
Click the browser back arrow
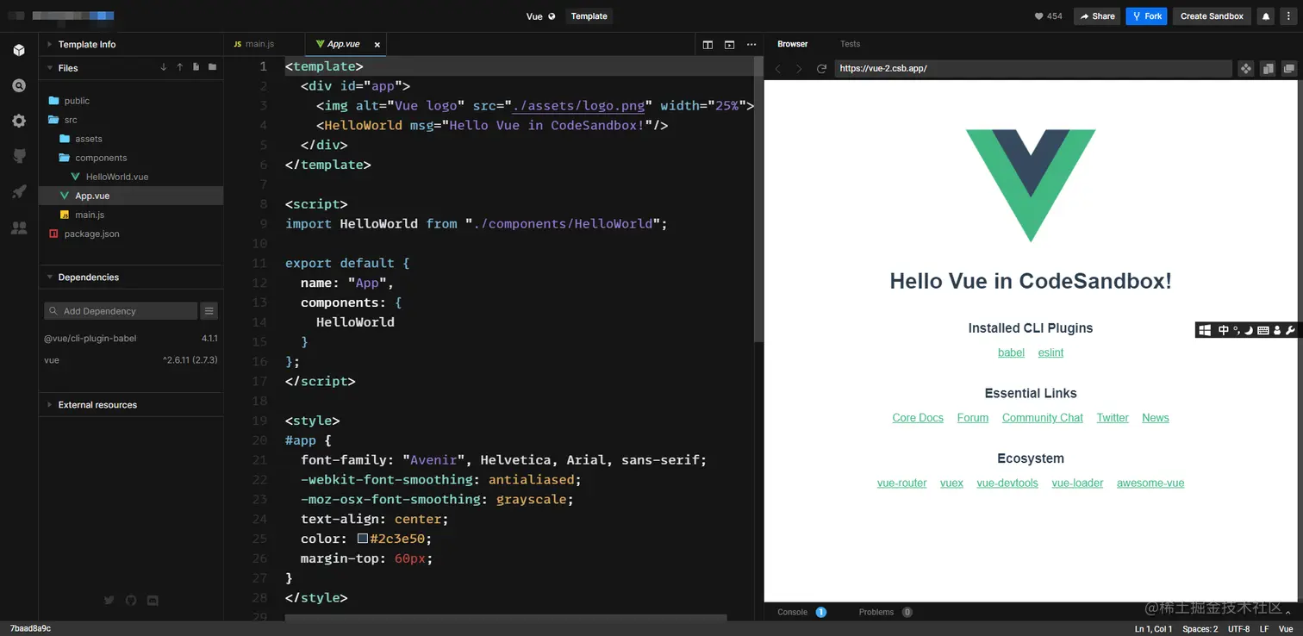coord(777,68)
